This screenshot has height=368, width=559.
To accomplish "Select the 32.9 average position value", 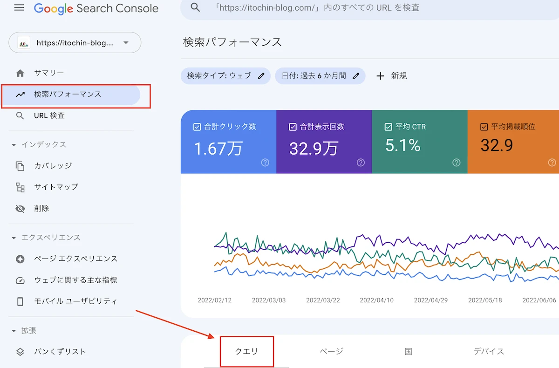I will 497,145.
